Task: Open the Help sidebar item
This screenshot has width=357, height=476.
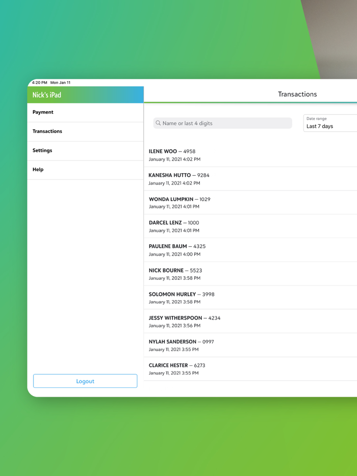Action: pyautogui.click(x=85, y=170)
